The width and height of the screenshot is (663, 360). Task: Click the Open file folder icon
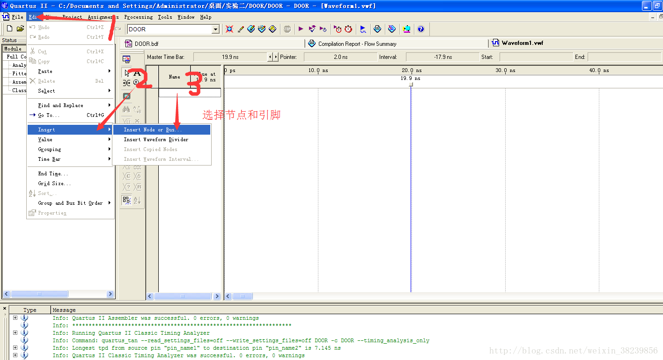(20, 29)
